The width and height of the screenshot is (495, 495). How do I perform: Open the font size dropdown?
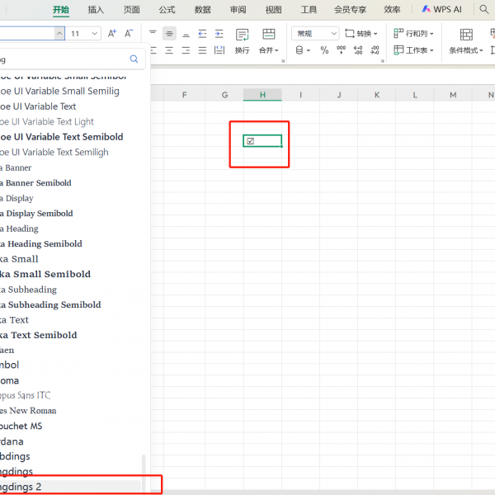point(95,34)
